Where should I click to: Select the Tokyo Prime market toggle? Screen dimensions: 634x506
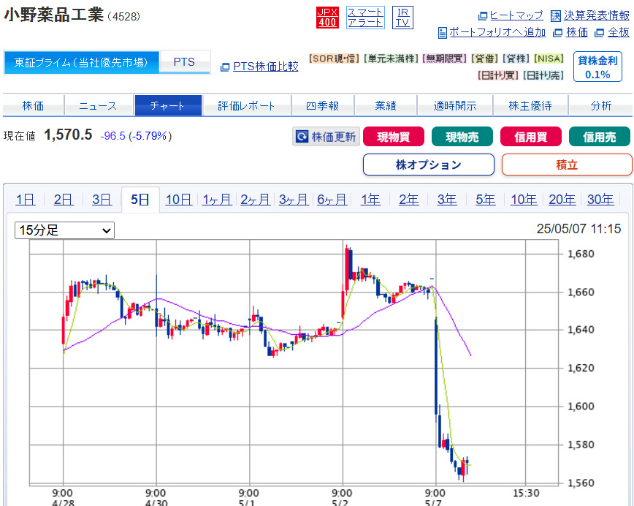point(81,63)
